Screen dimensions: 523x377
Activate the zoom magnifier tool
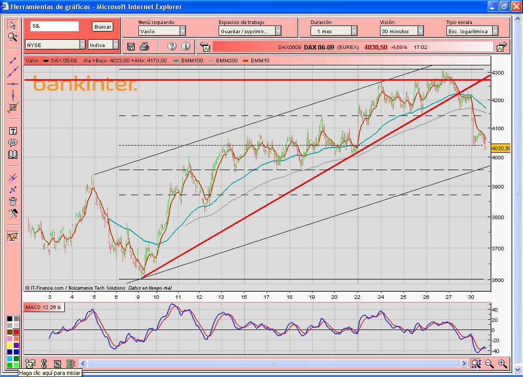click(x=13, y=37)
